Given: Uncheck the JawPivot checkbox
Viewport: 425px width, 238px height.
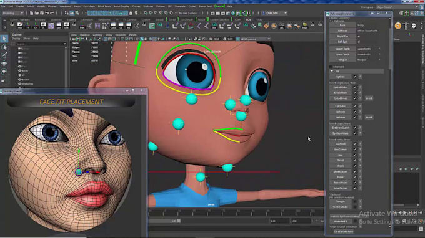Looking at the screenshot, I should (355, 144).
